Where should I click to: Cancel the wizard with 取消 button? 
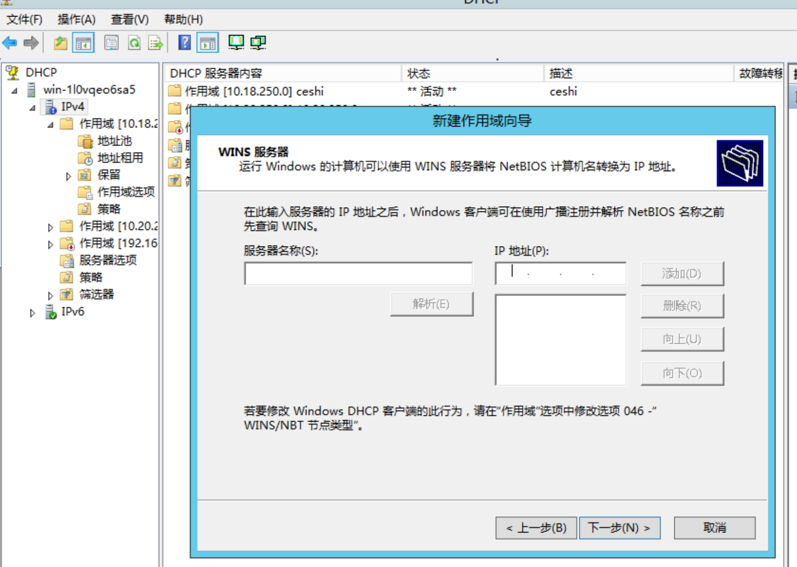point(715,528)
